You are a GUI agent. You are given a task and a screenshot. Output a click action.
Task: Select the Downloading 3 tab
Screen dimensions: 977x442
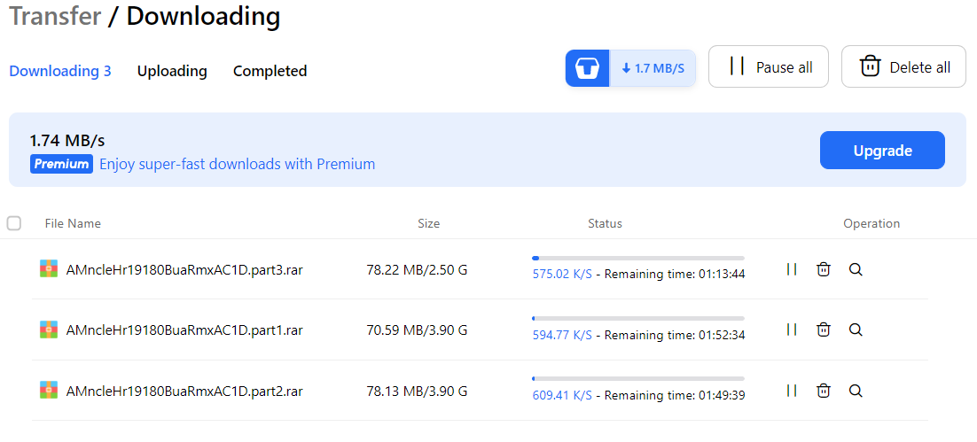pos(60,71)
